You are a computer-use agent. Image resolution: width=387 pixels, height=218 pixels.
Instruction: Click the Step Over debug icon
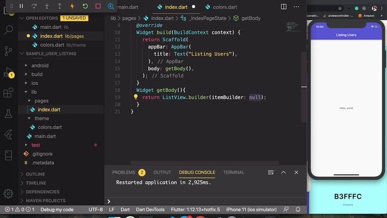34,6
